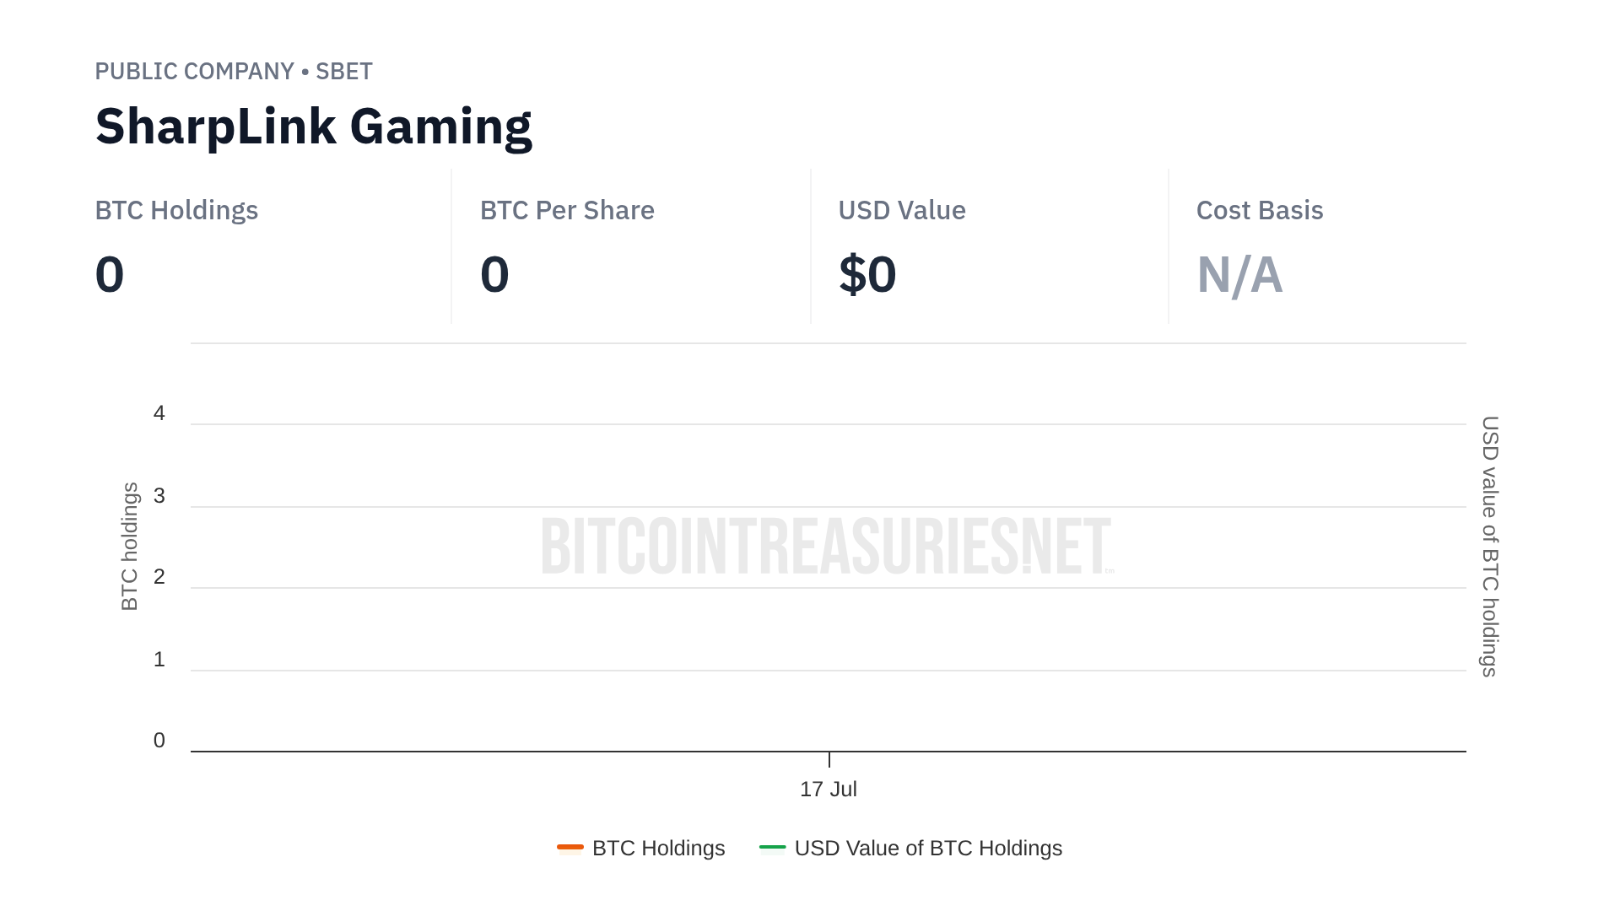Viewport: 1620px width, 911px height.
Task: Click the USD value of BTC holdings right axis title
Action: tap(1490, 547)
